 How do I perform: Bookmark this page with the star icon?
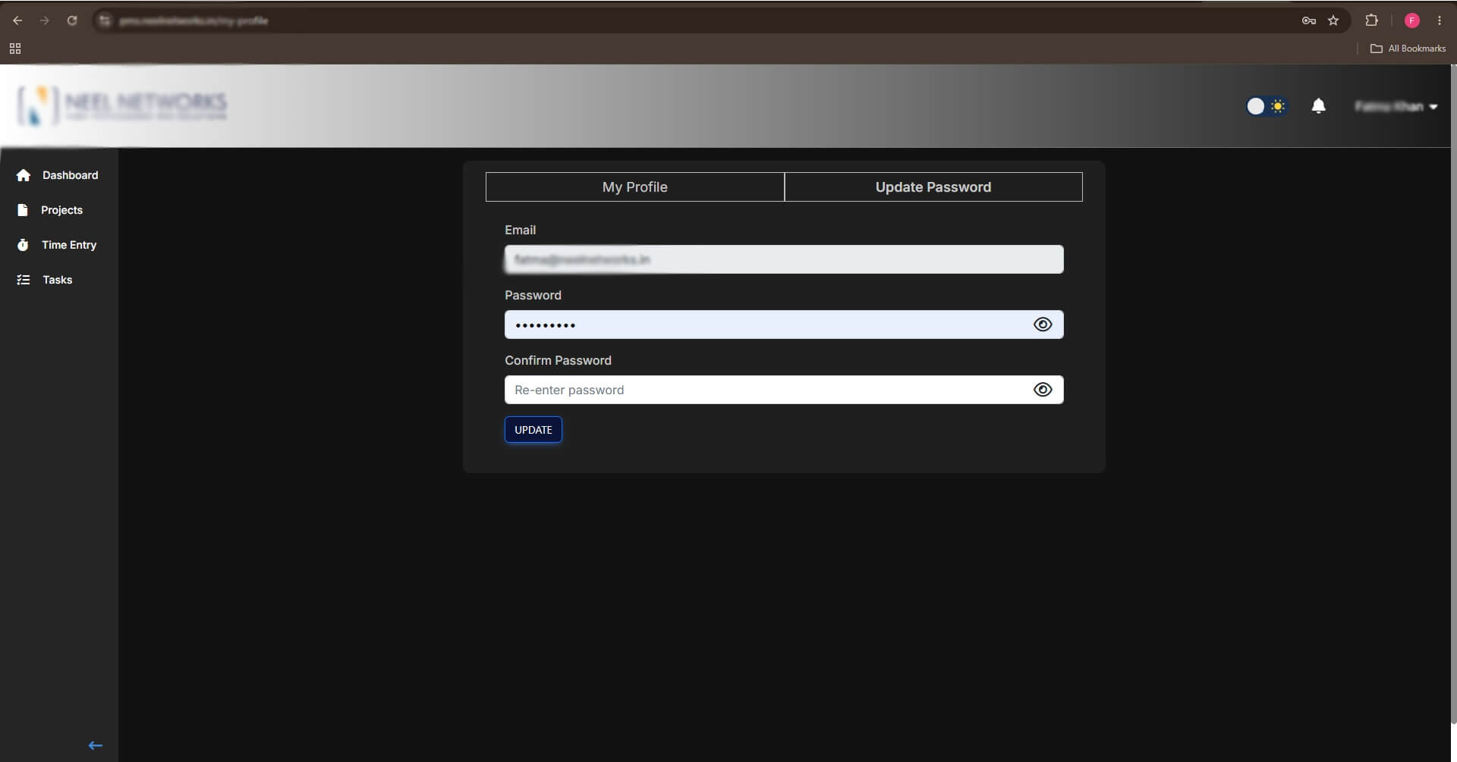1333,20
